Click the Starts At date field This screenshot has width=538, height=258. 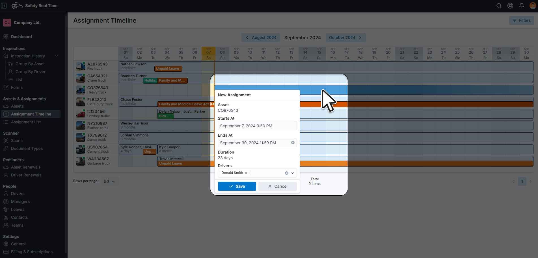tap(257, 126)
